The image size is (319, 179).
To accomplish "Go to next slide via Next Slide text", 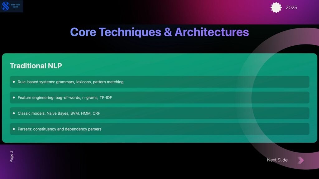I will point(277,160).
